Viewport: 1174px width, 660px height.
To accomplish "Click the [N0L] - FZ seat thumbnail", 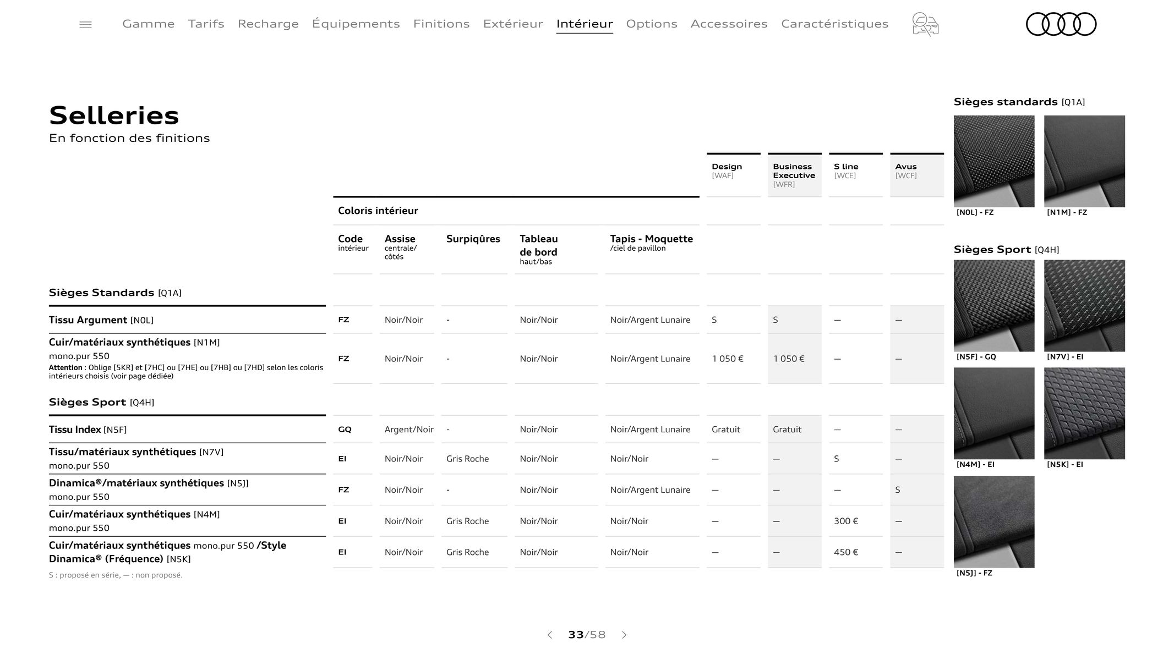I will click(994, 161).
